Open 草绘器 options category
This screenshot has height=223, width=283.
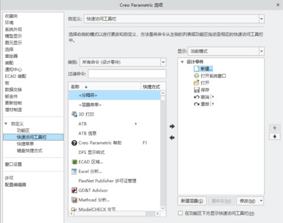pyautogui.click(x=11, y=56)
